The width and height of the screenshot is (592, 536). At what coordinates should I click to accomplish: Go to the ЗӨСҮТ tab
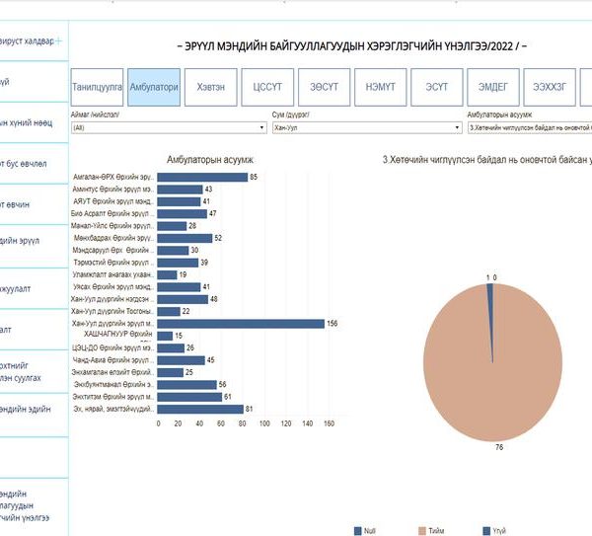(324, 87)
